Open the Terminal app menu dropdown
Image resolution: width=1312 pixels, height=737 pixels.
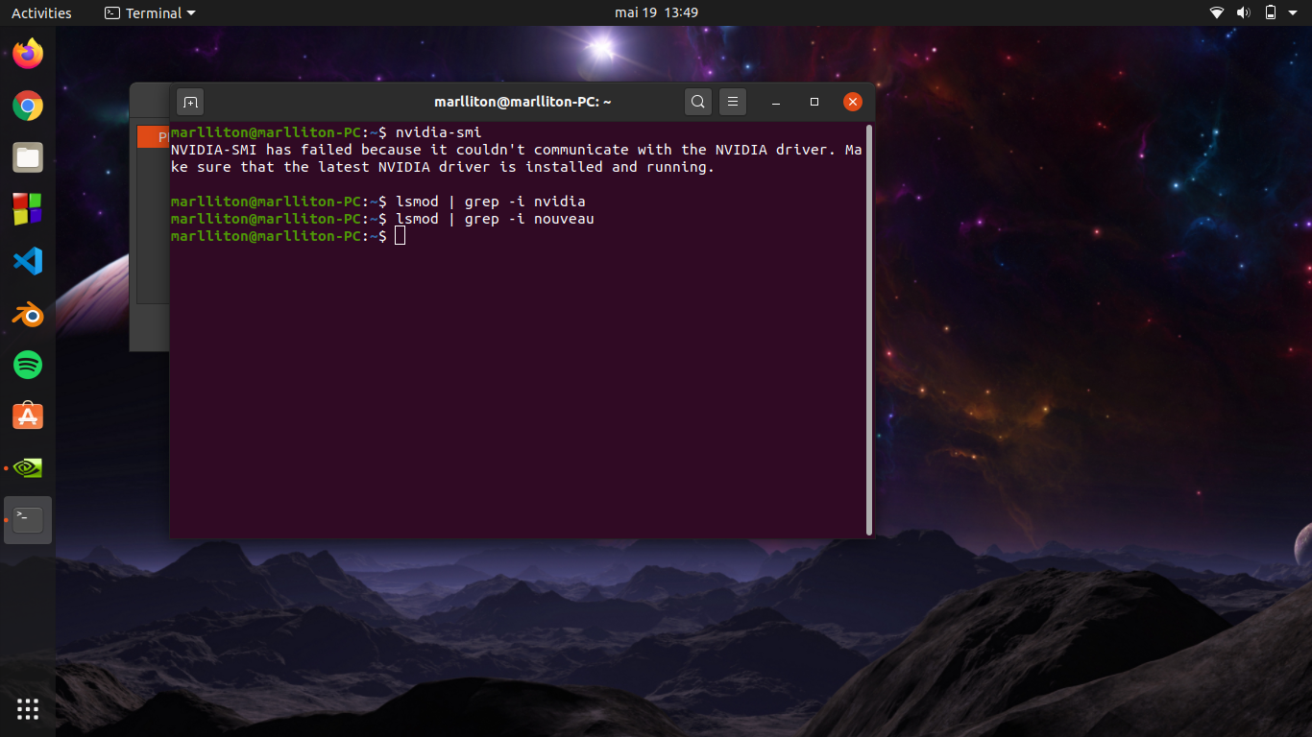pos(150,12)
